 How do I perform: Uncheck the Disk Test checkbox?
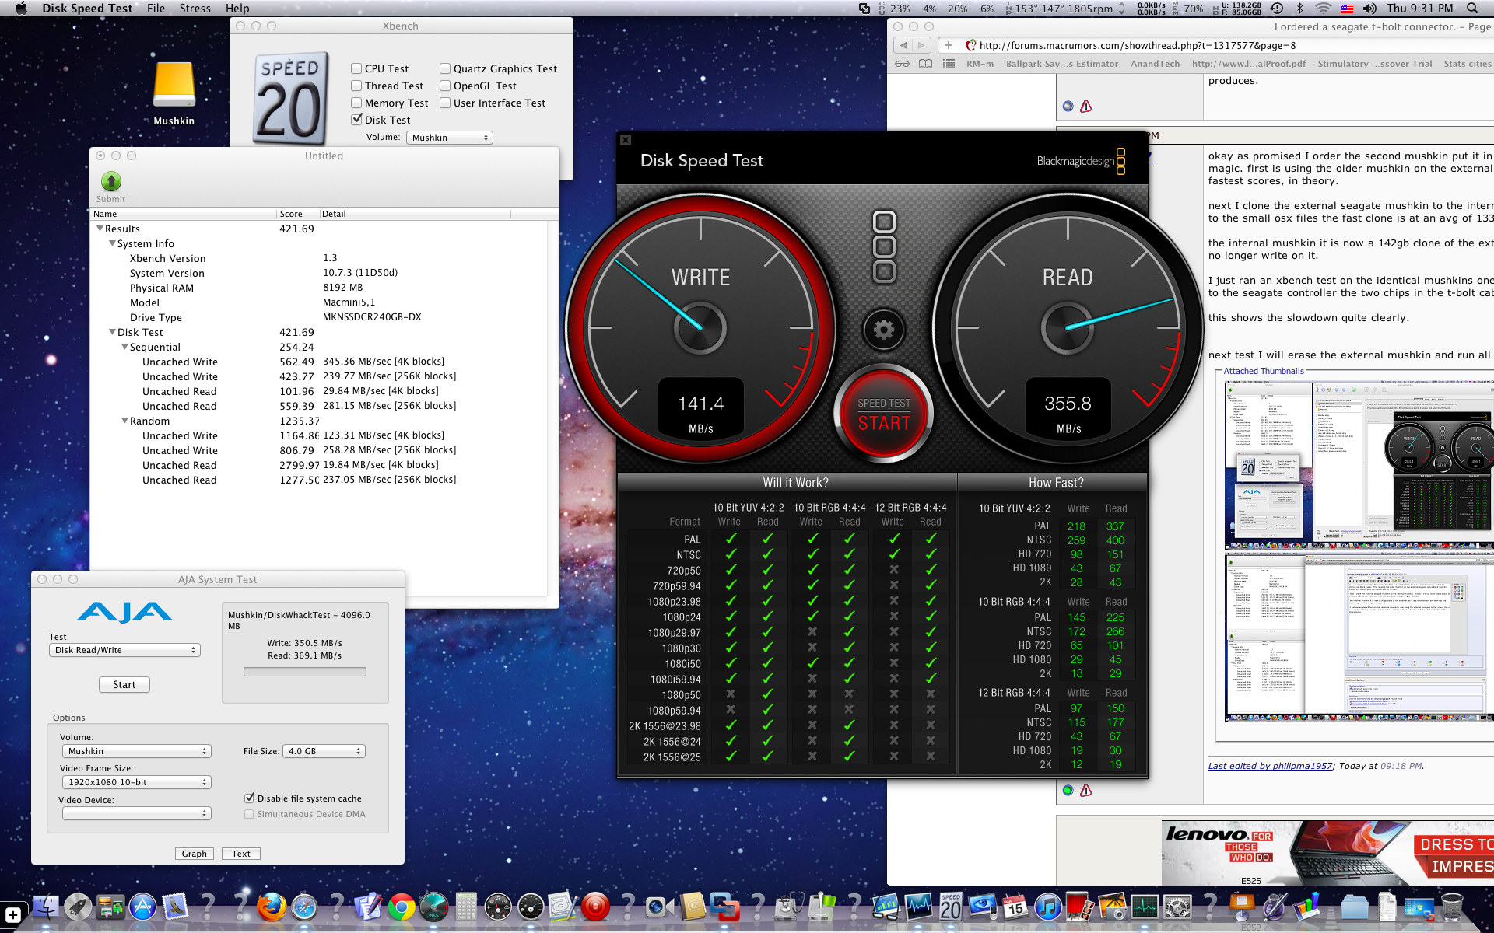pyautogui.click(x=356, y=120)
